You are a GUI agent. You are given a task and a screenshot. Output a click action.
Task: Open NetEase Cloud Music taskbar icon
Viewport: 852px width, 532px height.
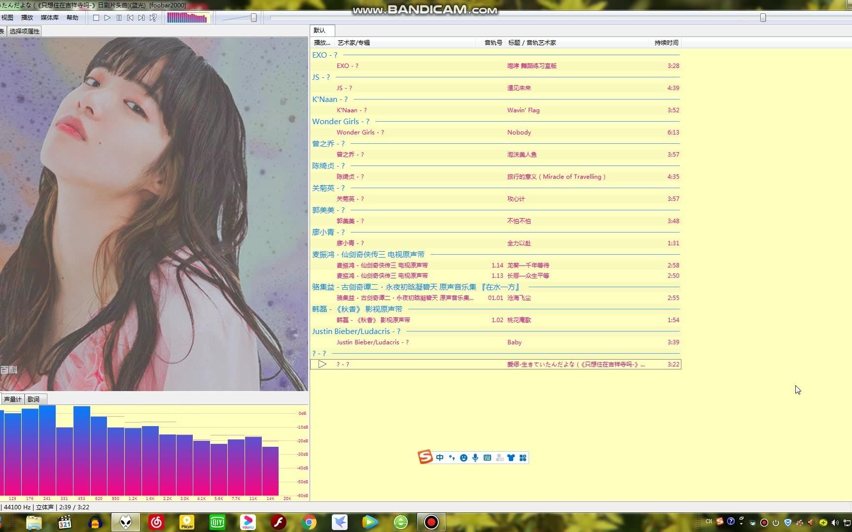(x=156, y=522)
